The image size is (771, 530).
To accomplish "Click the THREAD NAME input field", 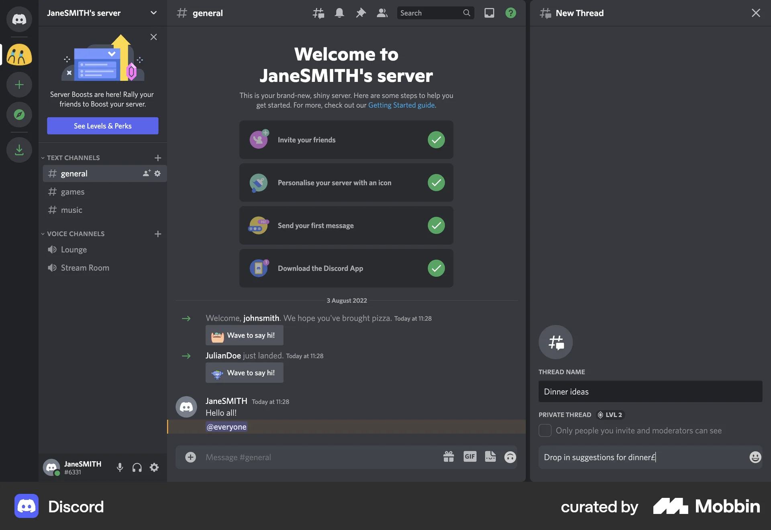I will pos(650,391).
